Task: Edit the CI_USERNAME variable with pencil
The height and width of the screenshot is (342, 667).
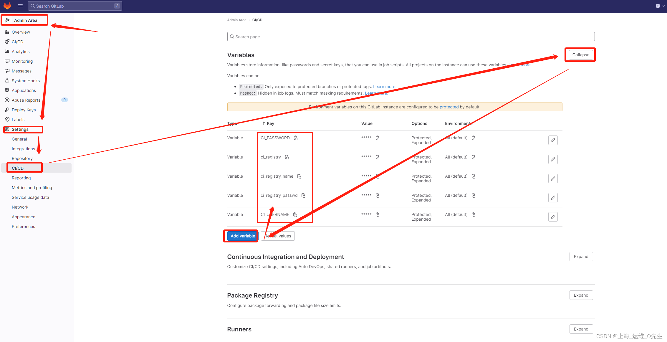Action: (x=553, y=217)
